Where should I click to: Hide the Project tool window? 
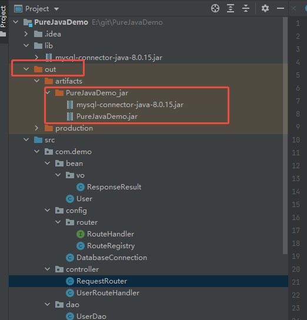point(281,9)
